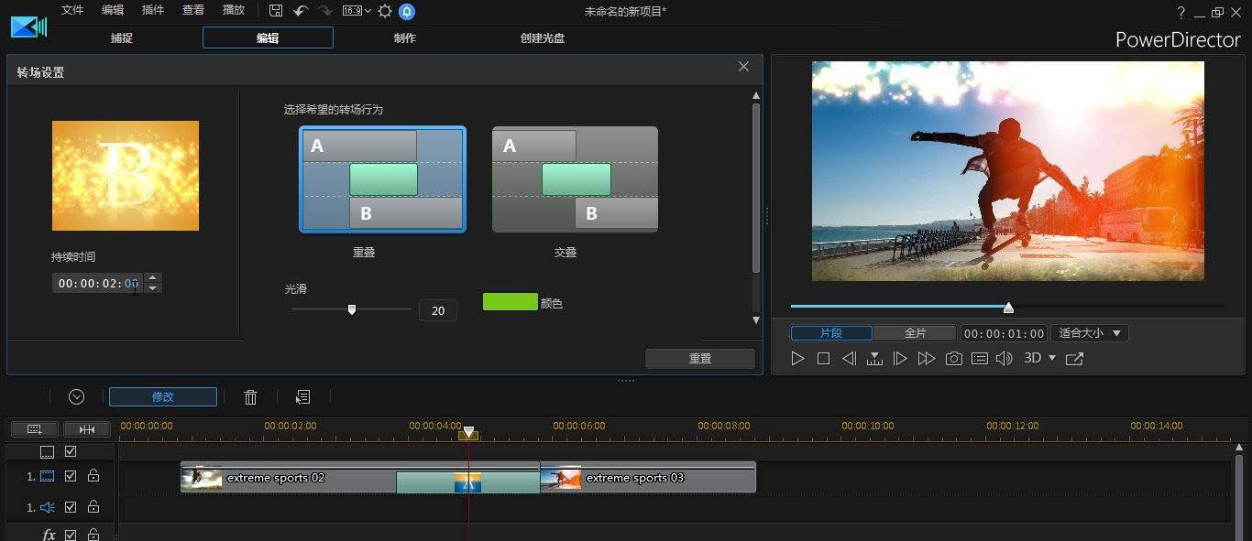Open the 编辑 menu in menu bar
1252x541 pixels.
(x=112, y=10)
